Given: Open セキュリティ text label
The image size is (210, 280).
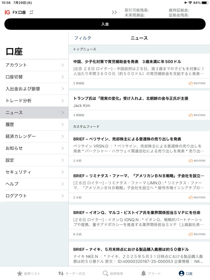Looking at the screenshot, I should tap(18, 172).
